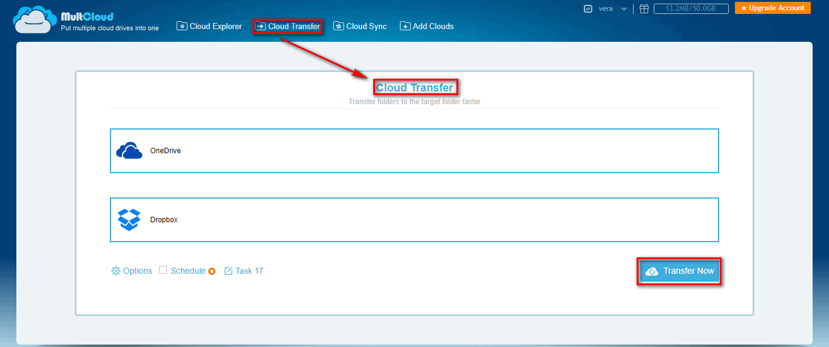Click the Schedule link text
The height and width of the screenshot is (347, 829).
tap(188, 271)
